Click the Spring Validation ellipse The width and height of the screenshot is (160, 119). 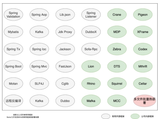click(x=13, y=15)
